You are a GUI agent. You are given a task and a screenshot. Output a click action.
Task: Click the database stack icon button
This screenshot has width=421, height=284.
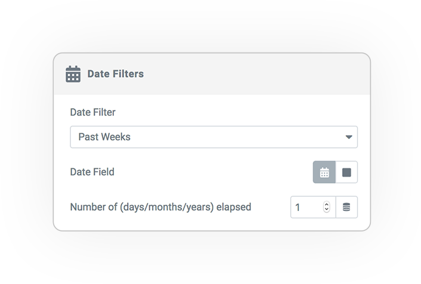346,207
